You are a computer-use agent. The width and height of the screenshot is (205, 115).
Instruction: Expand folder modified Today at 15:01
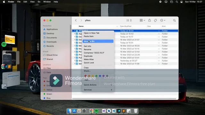[75, 43]
